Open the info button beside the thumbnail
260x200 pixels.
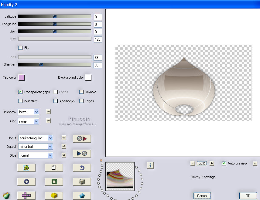point(150,165)
